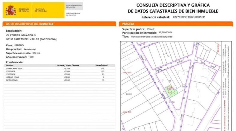Click 'SECRETARÍA DE ESTADO DE HACIENDA' label

click(74, 6)
